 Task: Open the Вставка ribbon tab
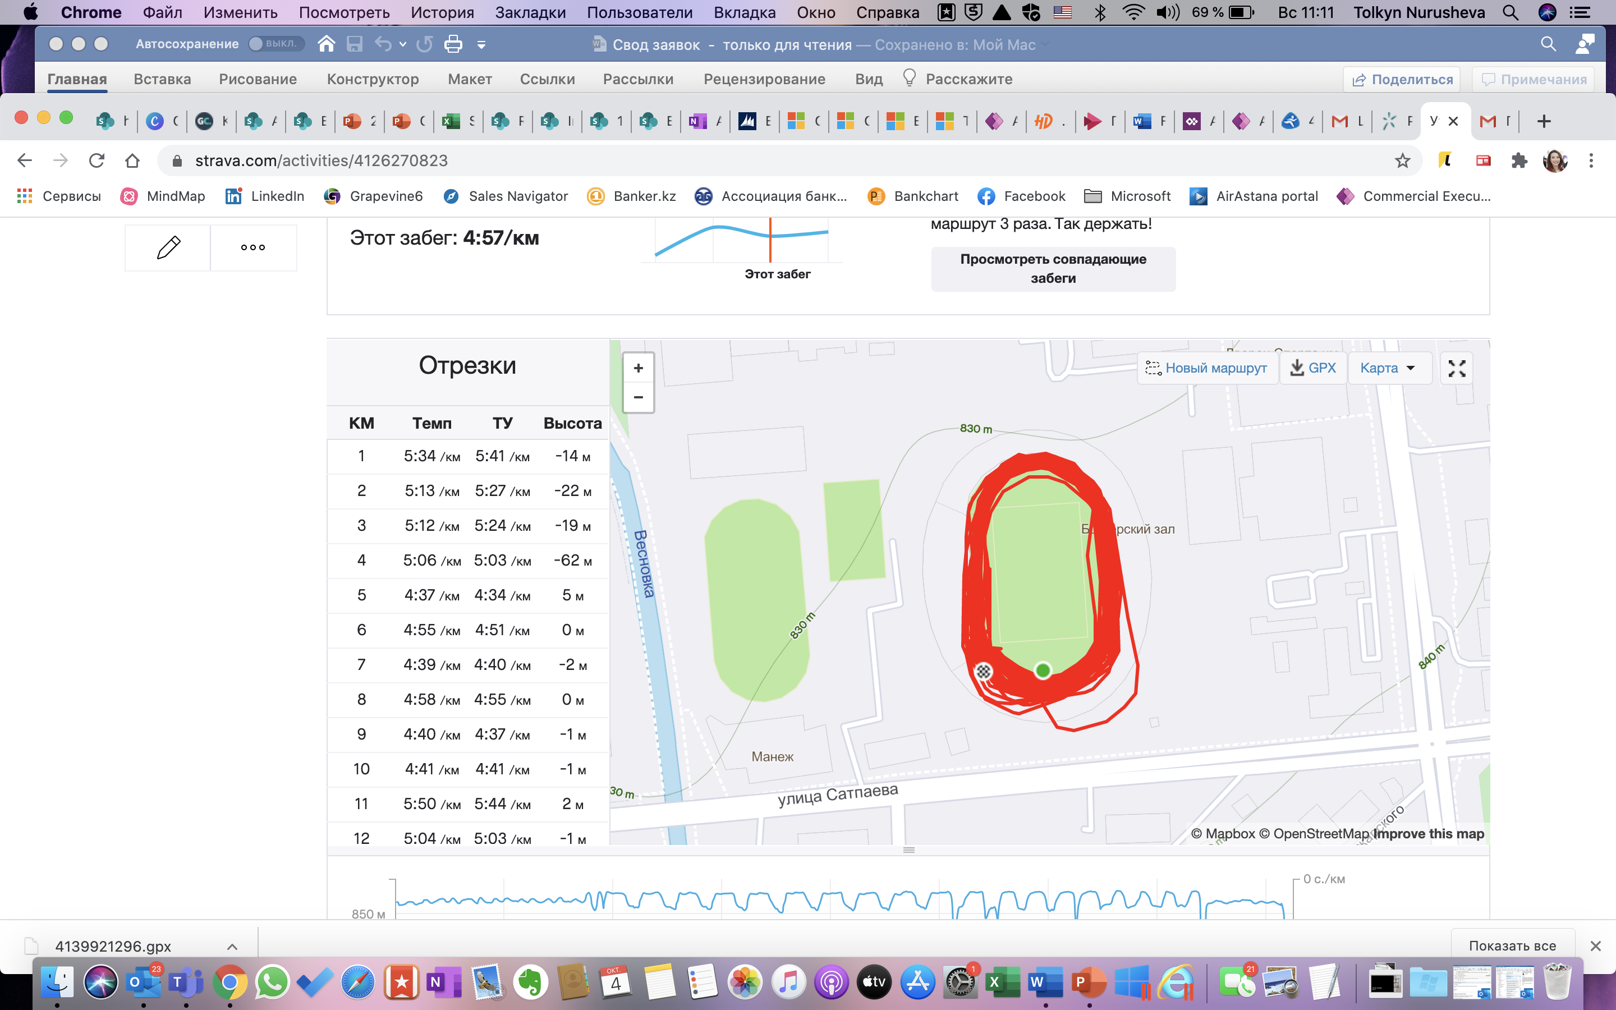click(x=162, y=79)
